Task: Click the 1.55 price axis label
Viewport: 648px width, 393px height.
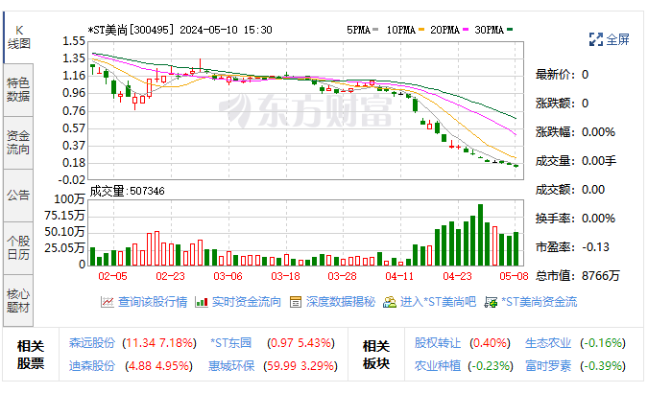Action: click(x=74, y=41)
